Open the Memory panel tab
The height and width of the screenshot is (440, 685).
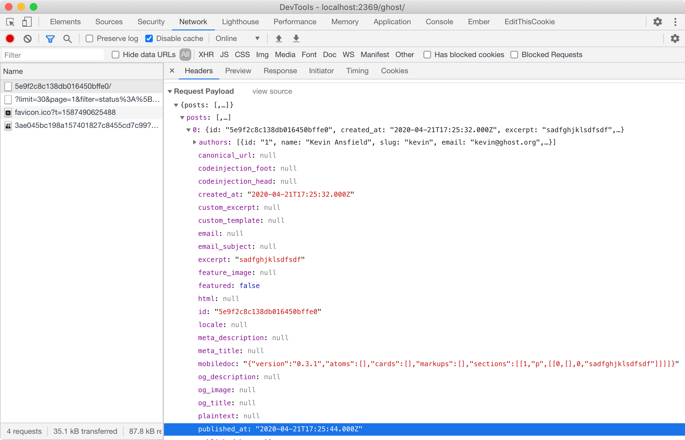345,22
